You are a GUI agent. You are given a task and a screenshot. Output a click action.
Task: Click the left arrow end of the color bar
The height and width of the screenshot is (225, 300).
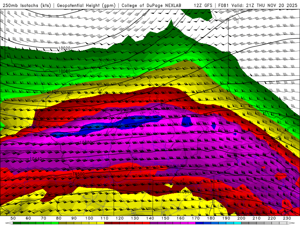click(9, 223)
